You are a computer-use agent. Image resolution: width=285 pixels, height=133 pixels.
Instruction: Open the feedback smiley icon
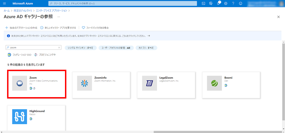point(240,3)
